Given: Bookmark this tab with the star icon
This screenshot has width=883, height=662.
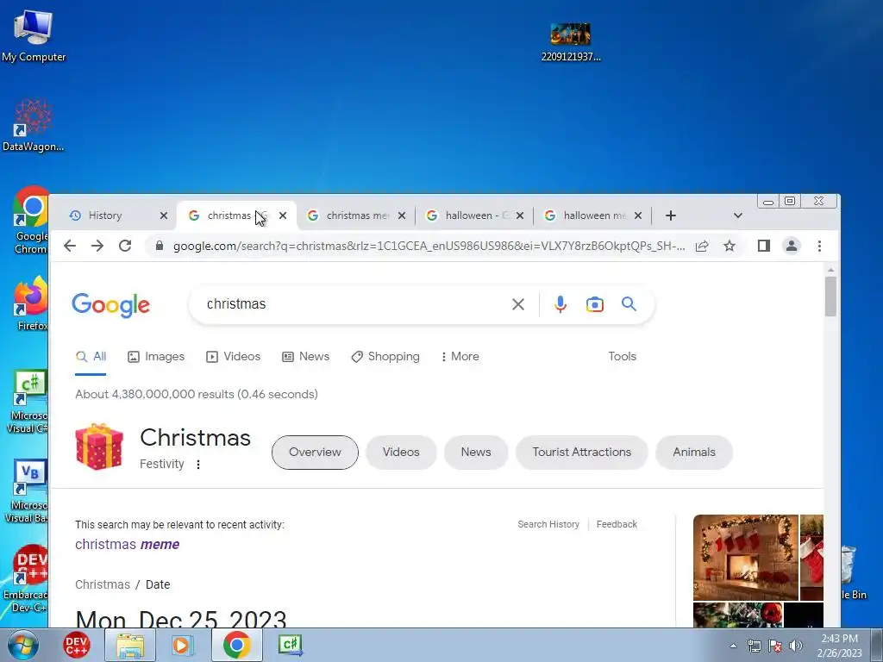Looking at the screenshot, I should tap(730, 246).
